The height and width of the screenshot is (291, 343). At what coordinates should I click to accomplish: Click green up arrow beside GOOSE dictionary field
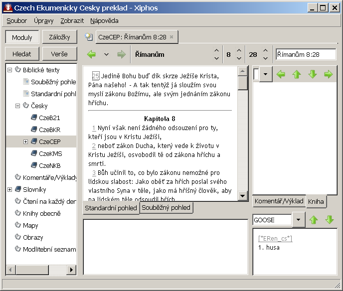(314, 220)
